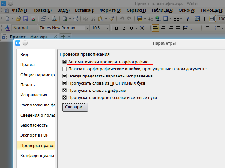Viewport: 225px width, 168px height.
Task: Click the Paste clipboard icon
Action: click(101, 19)
